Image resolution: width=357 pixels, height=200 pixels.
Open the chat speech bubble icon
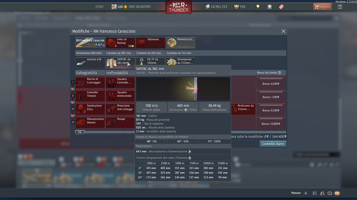coord(330,193)
